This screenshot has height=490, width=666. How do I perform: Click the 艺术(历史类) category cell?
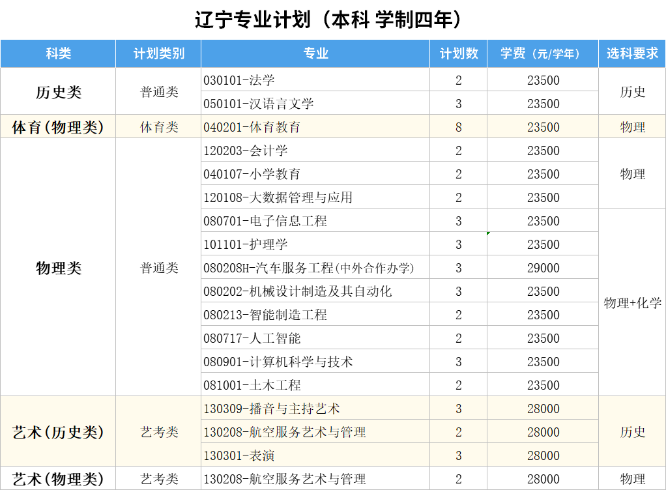(58, 432)
